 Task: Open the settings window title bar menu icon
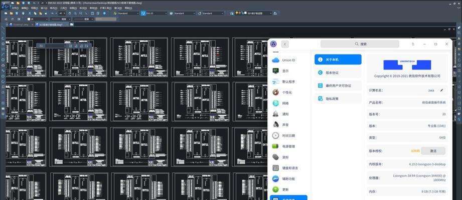click(x=413, y=44)
